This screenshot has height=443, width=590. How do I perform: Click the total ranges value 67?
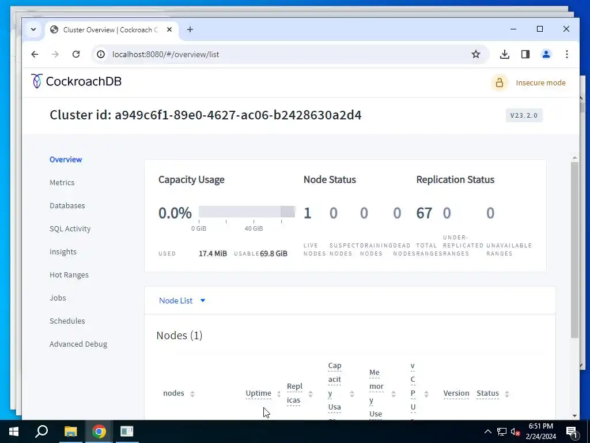click(424, 213)
